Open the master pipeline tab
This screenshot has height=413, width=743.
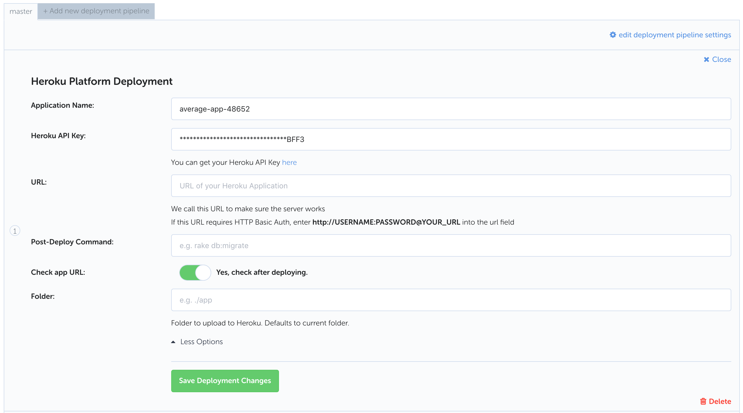(21, 11)
